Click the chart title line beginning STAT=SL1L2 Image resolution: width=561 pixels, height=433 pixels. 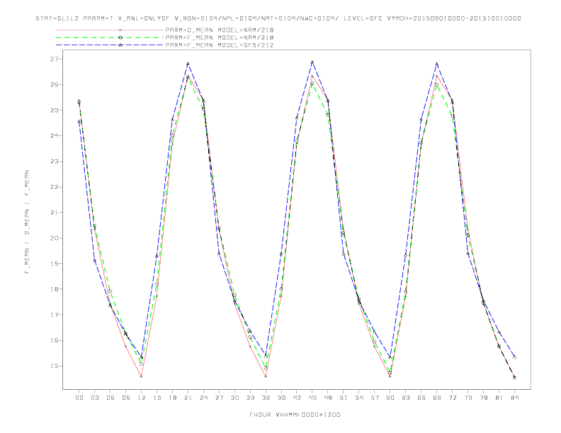(278, 18)
